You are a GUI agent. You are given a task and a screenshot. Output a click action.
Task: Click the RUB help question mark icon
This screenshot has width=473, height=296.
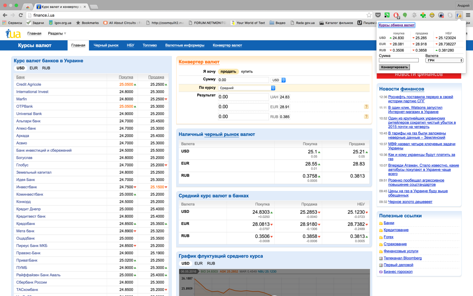pos(366,116)
